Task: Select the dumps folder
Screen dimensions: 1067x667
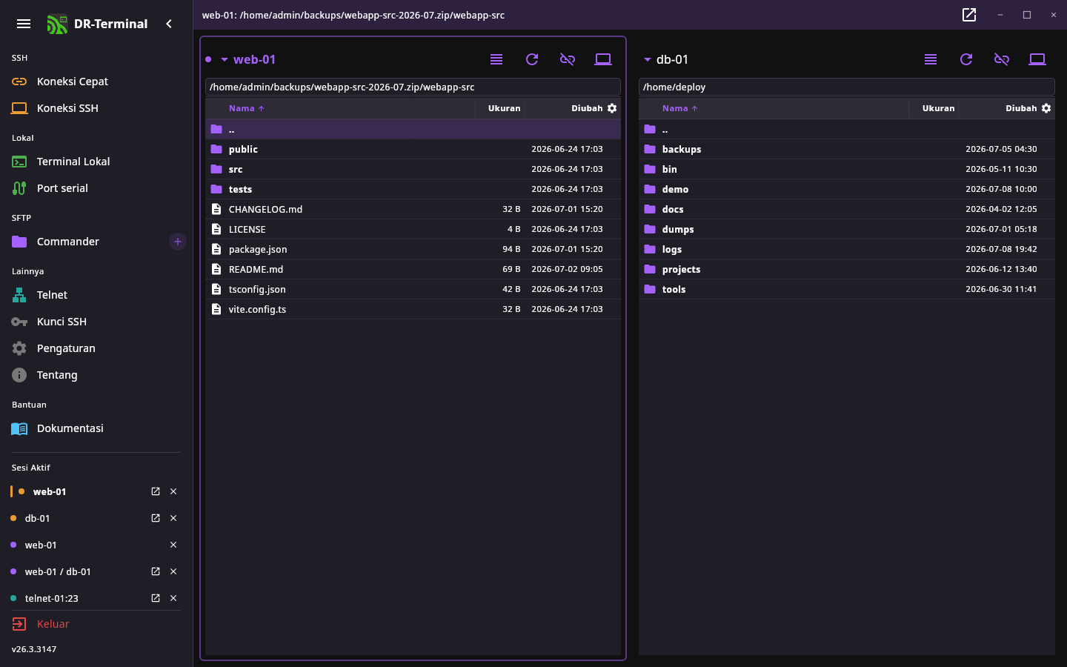Action: [x=847, y=229]
